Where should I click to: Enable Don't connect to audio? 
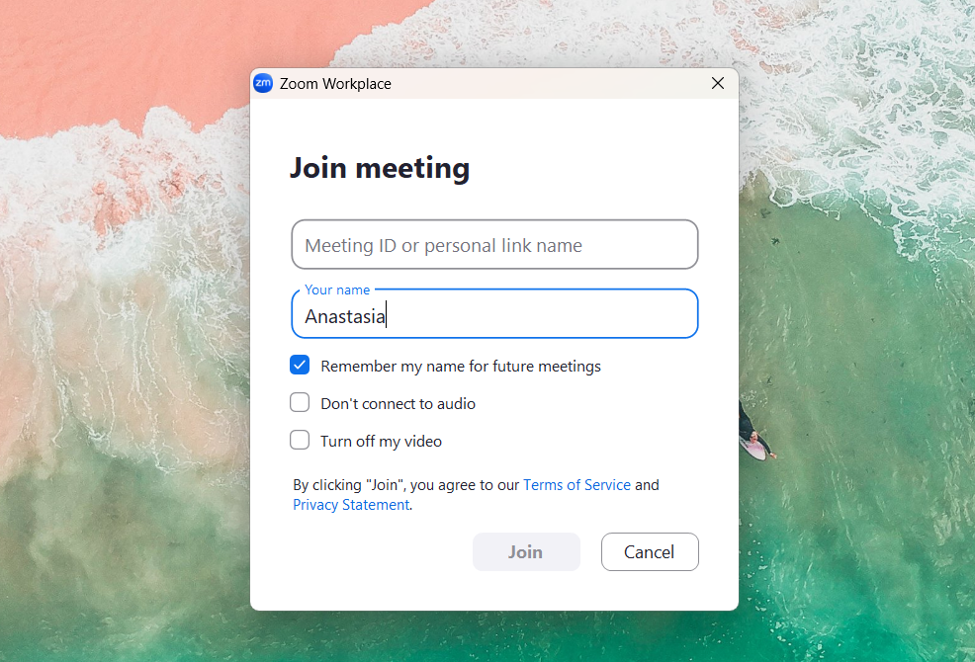click(x=300, y=402)
